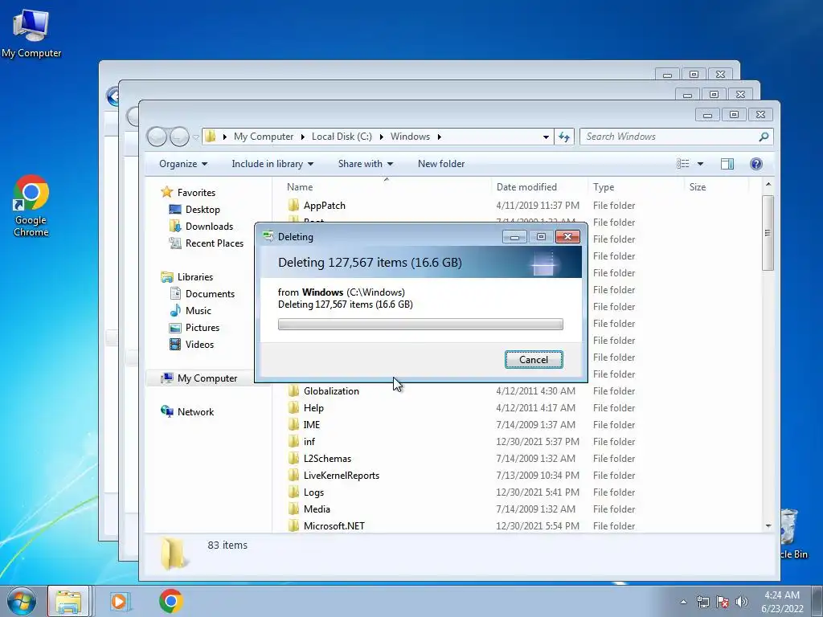This screenshot has width=823, height=617.
Task: Select the Globalization folder
Action: 331,391
